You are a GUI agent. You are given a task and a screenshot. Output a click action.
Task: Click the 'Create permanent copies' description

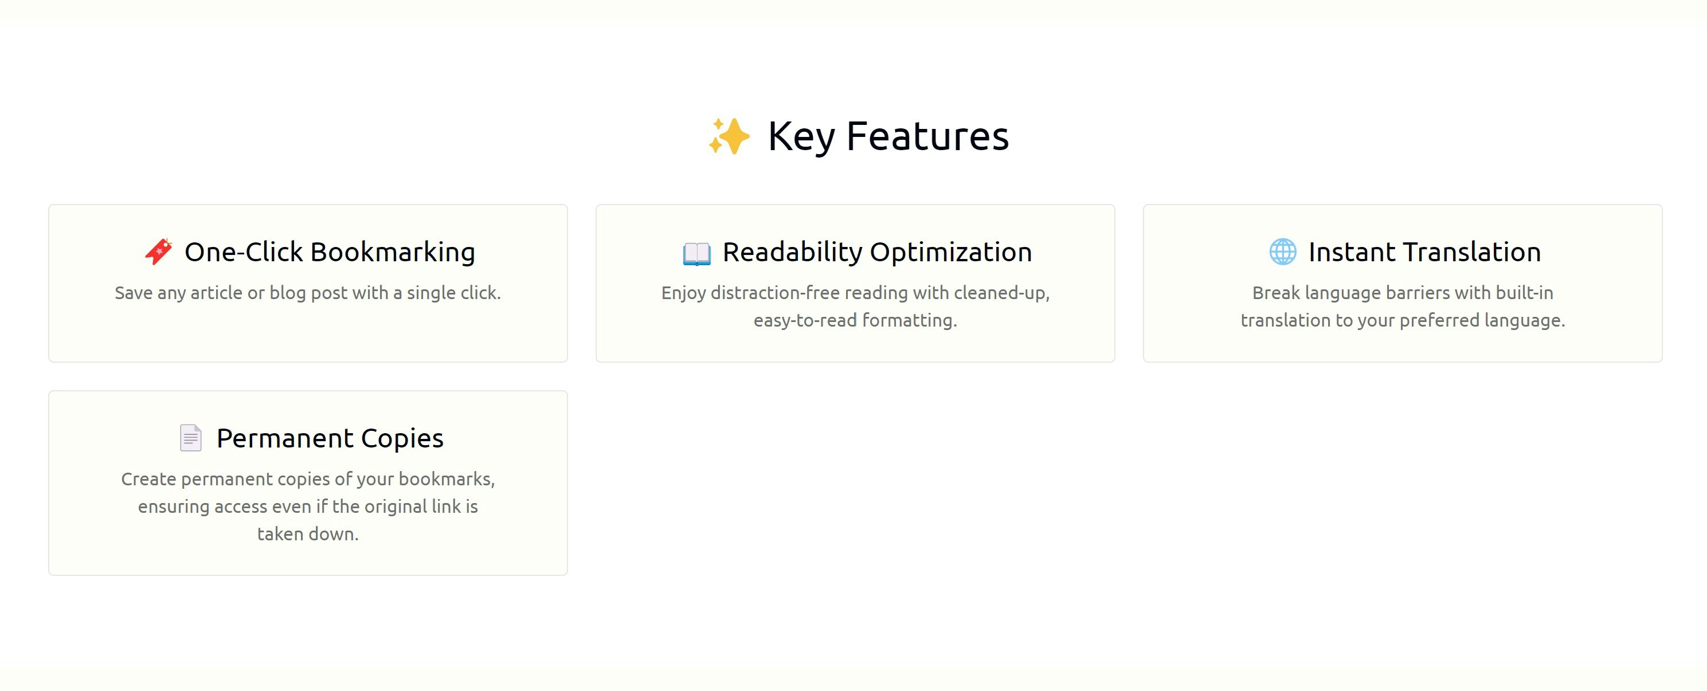308,506
